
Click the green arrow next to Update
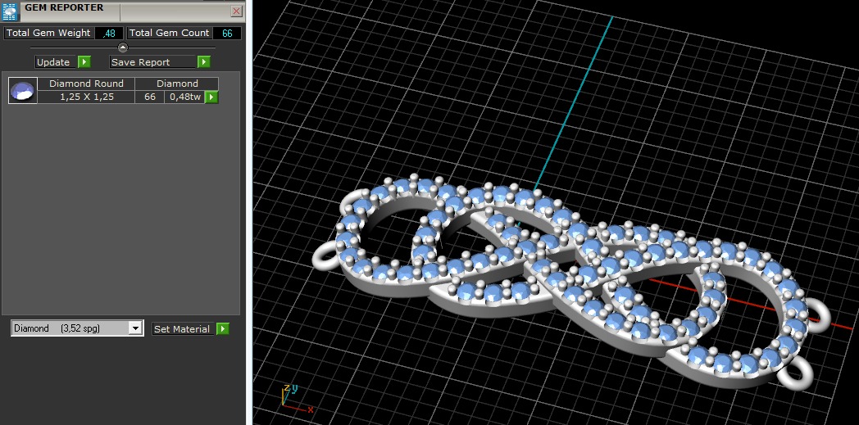click(x=84, y=61)
